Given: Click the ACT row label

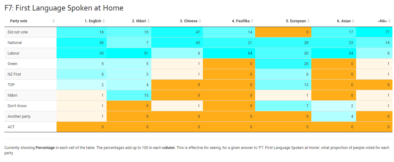Looking at the screenshot, I should [11, 127].
